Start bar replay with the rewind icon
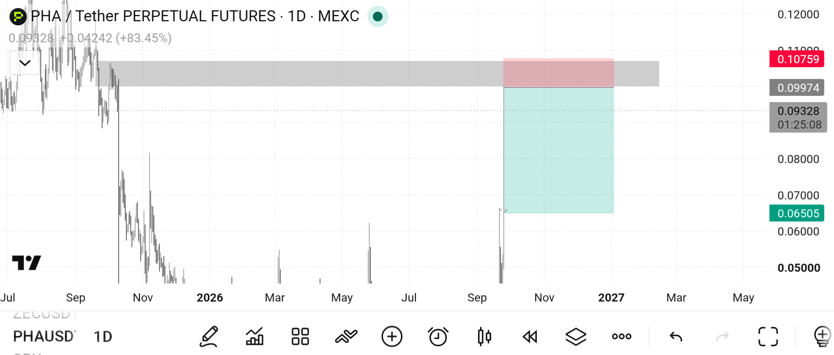This screenshot has height=355, width=834. tap(530, 336)
